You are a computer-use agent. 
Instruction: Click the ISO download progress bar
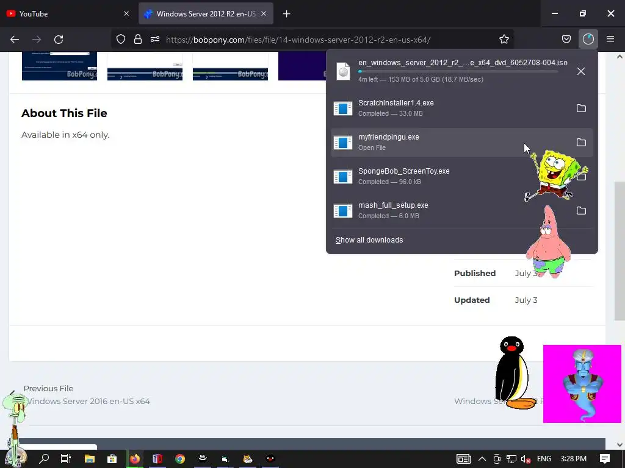coord(458,72)
